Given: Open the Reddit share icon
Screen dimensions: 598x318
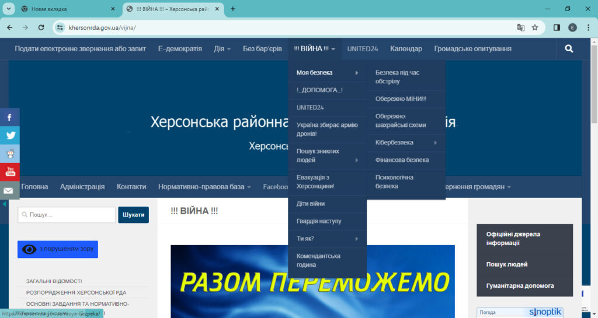Looking at the screenshot, I should point(9,154).
